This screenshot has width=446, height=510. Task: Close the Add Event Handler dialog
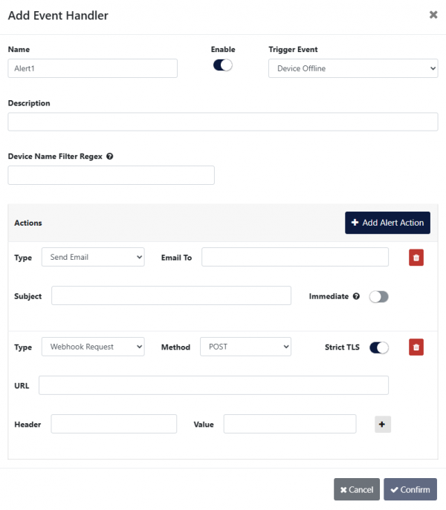point(433,14)
